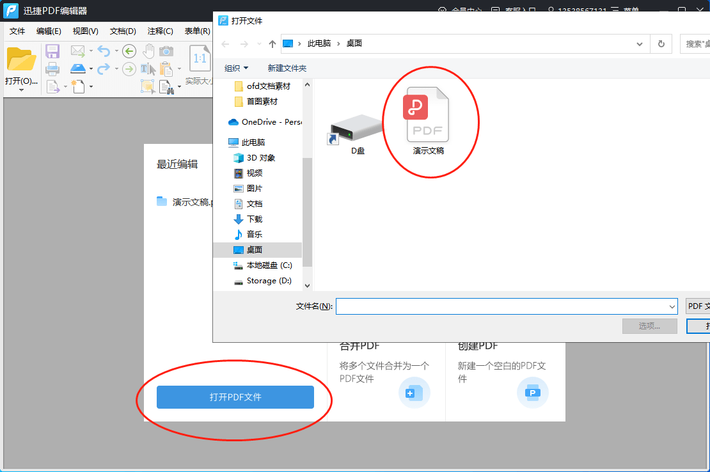The width and height of the screenshot is (710, 472).
Task: Select ofd文档素材 folder in tree
Action: (x=263, y=86)
